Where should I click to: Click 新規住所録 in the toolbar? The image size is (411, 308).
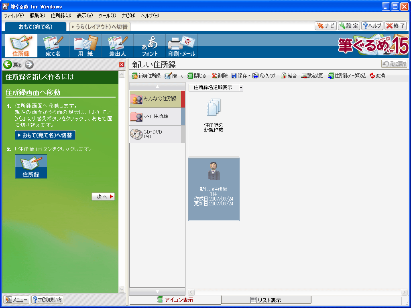(x=146, y=76)
